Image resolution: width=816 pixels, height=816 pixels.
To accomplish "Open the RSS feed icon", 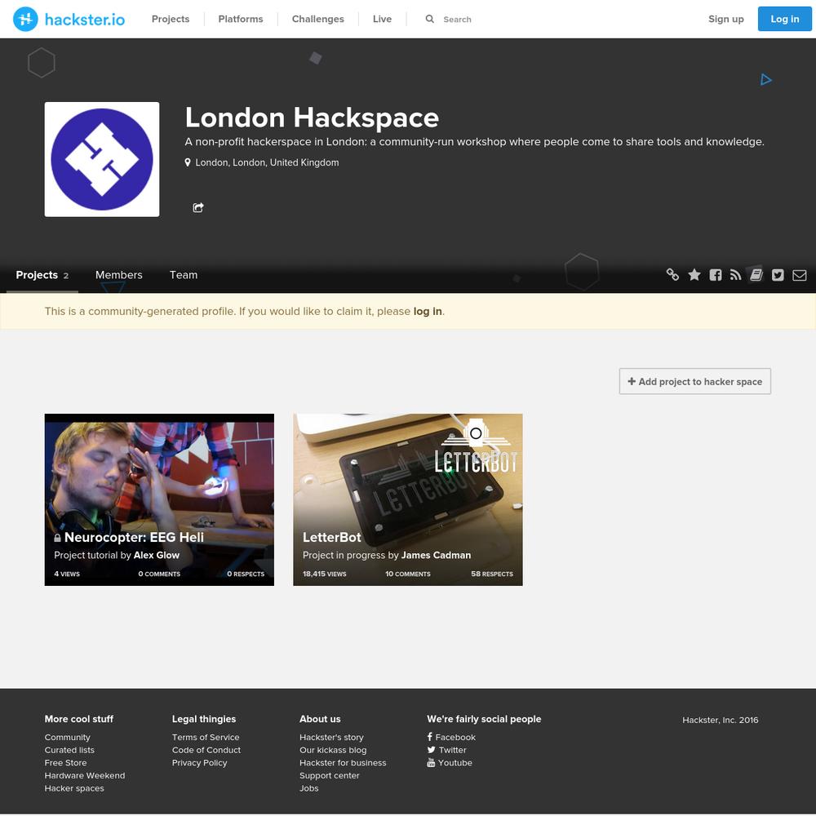I will (735, 275).
